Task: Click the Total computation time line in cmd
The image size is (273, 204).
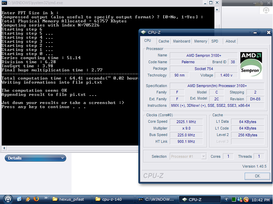Action: click(x=70, y=78)
